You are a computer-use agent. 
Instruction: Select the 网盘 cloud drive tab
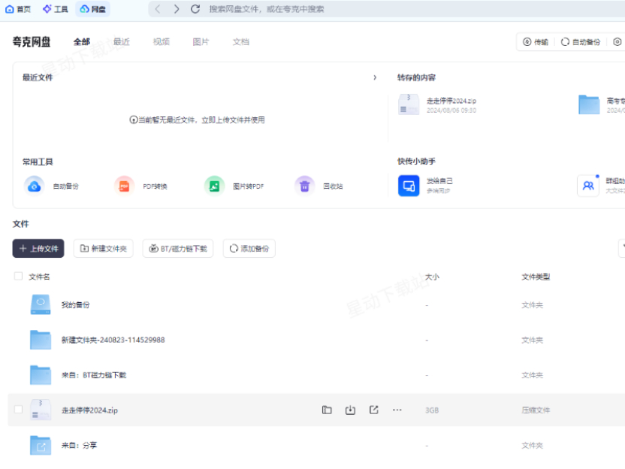(92, 9)
